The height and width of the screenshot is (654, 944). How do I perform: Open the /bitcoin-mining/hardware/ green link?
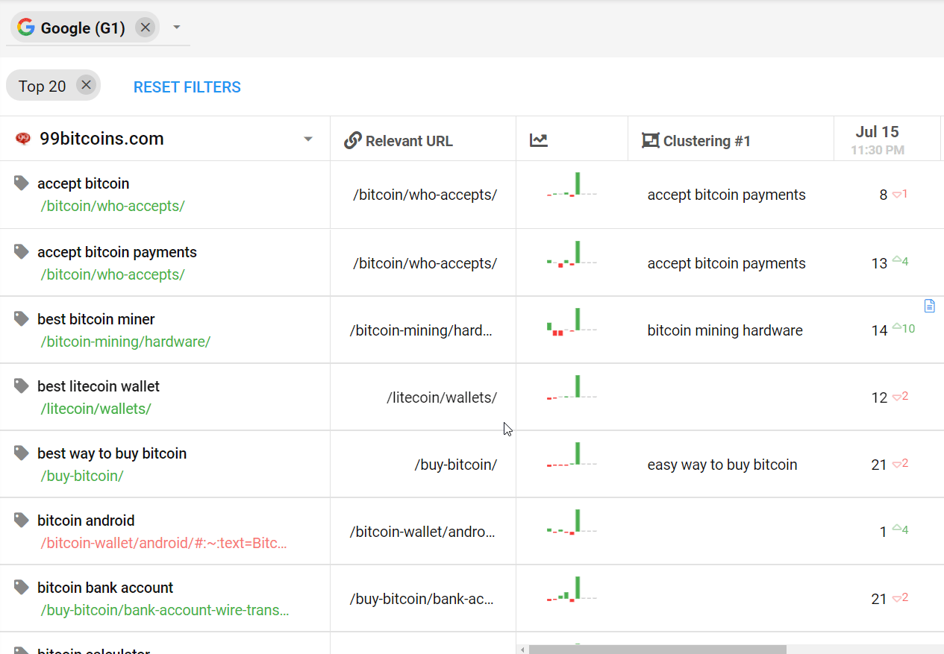(125, 342)
